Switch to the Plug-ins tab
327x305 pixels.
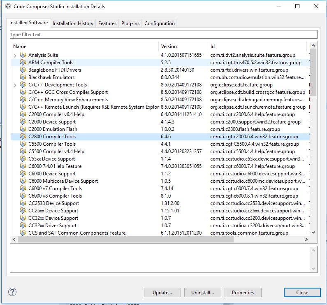(130, 23)
